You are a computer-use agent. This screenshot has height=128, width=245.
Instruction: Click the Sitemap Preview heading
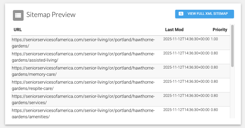[51, 15]
